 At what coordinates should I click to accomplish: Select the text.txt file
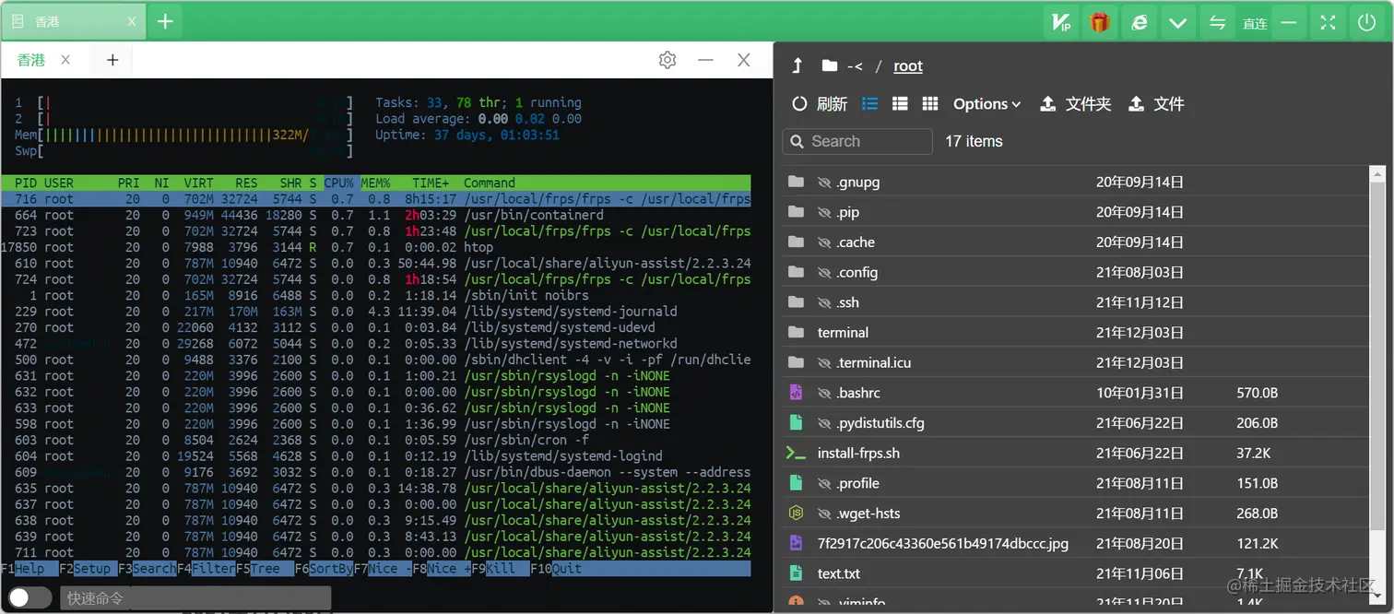click(1075, 573)
